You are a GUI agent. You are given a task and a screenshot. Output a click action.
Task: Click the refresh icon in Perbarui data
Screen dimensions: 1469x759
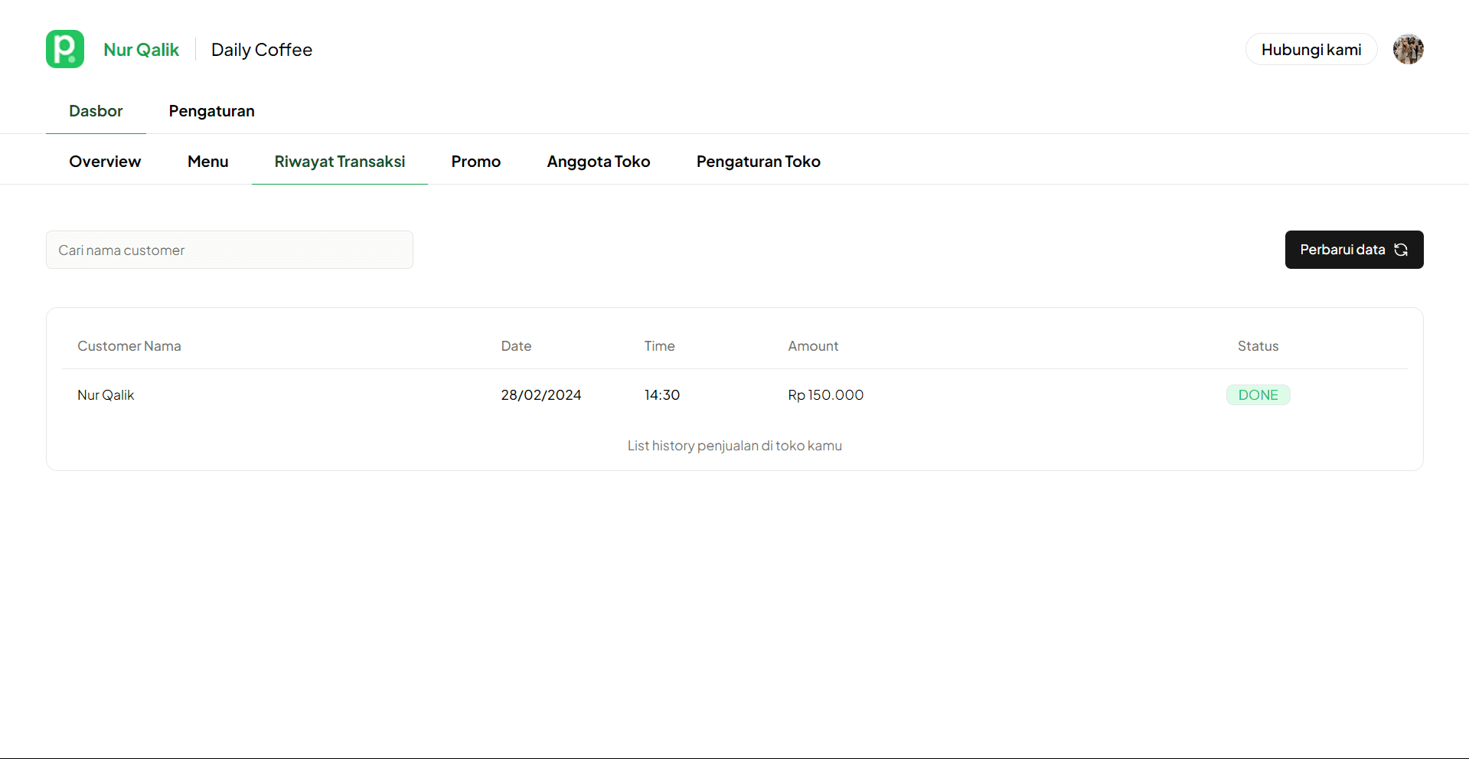pos(1401,250)
